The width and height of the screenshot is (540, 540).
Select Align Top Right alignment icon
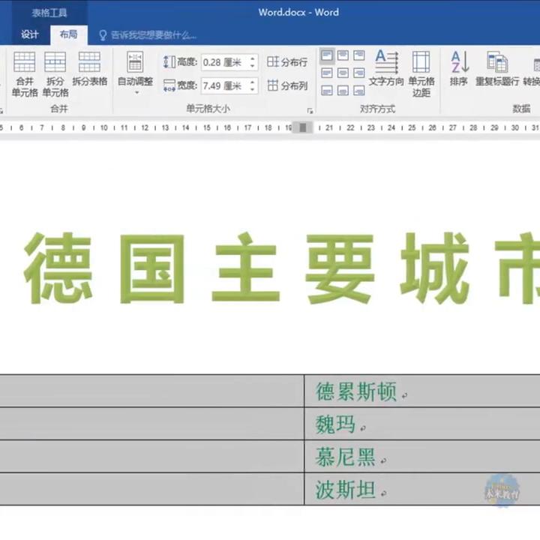358,55
